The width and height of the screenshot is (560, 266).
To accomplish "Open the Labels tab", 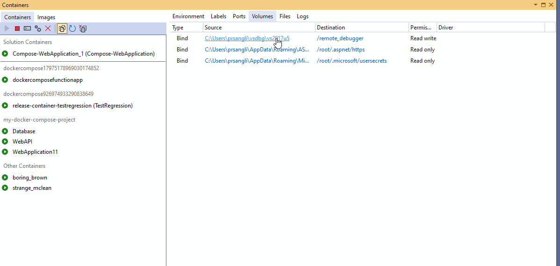I will (x=219, y=16).
